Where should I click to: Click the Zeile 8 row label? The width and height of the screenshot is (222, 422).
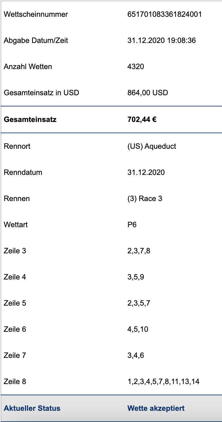pyautogui.click(x=15, y=381)
